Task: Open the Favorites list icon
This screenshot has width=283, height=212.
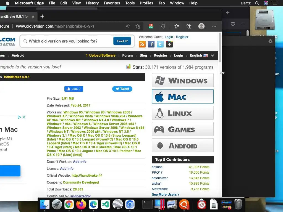Action: tap(177, 26)
